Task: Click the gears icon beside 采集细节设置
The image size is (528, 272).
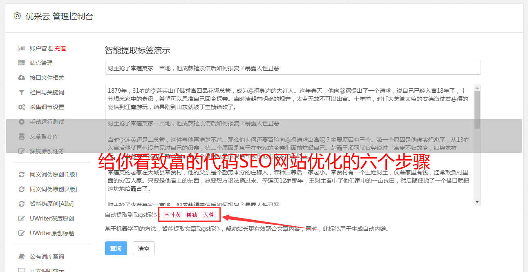Action: [x=22, y=107]
